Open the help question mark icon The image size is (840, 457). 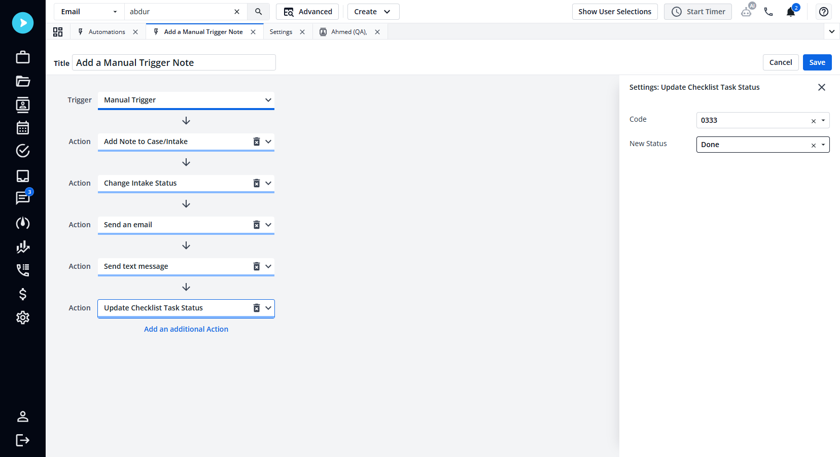pyautogui.click(x=824, y=12)
